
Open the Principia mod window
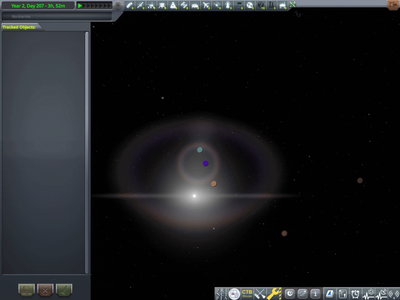[x=222, y=294]
